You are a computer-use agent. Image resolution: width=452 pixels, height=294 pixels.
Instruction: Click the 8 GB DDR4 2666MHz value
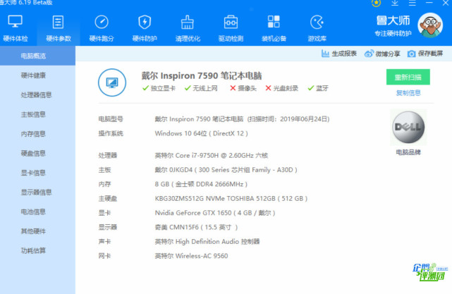pyautogui.click(x=201, y=184)
